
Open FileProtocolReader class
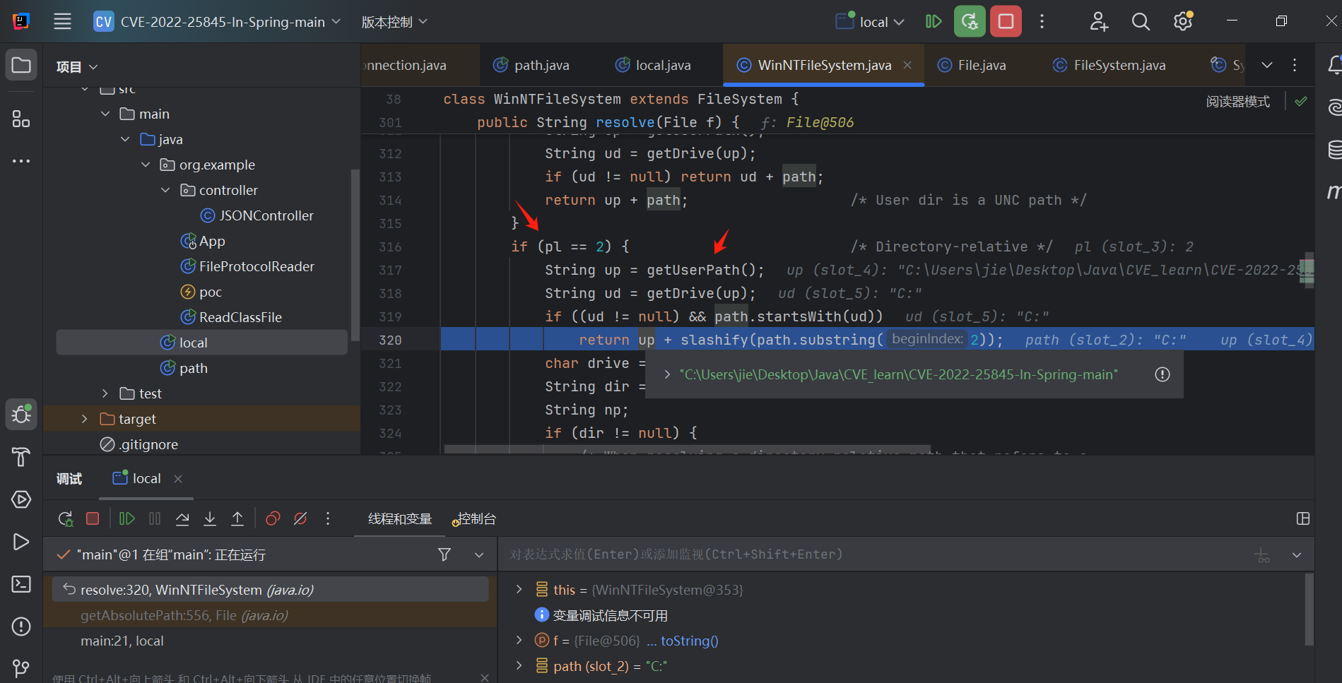click(x=247, y=266)
